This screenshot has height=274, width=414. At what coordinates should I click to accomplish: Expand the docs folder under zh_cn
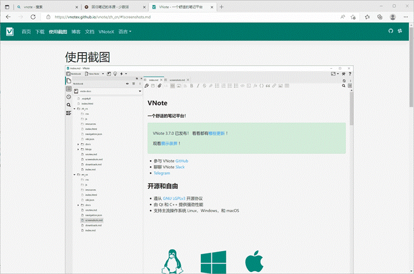(x=78, y=144)
